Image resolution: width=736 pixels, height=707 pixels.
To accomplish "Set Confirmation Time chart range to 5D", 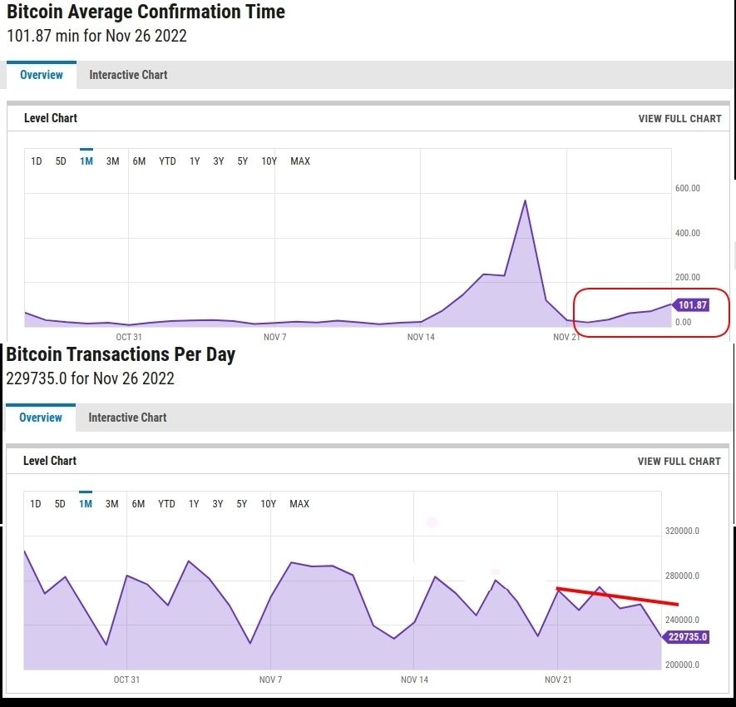I will [61, 161].
